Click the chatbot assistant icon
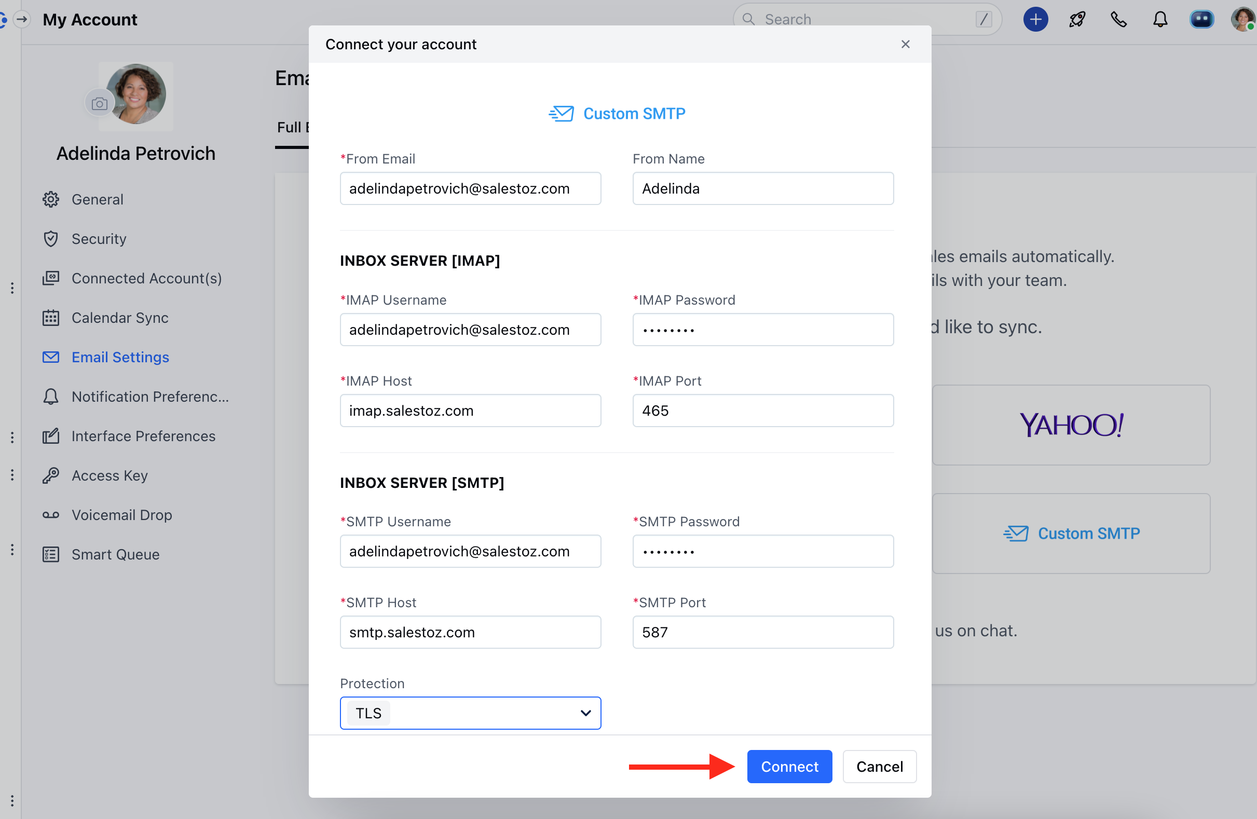 (1201, 20)
